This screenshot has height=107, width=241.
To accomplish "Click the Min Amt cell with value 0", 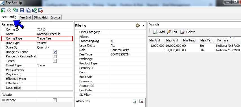I will 156,50.
